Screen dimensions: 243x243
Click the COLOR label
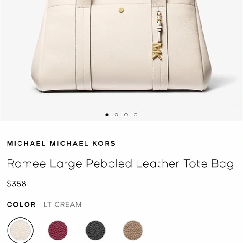[x=21, y=204]
